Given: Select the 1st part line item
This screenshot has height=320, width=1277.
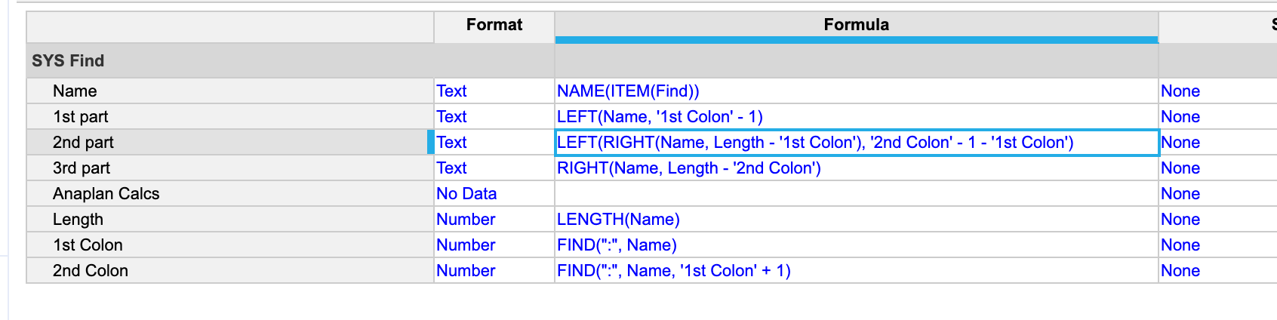Looking at the screenshot, I should click(230, 116).
